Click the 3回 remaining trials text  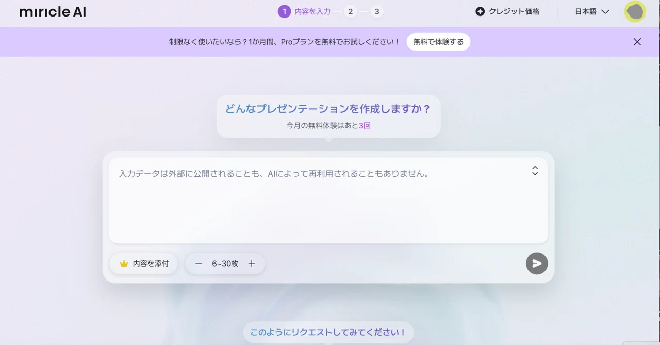tap(365, 125)
